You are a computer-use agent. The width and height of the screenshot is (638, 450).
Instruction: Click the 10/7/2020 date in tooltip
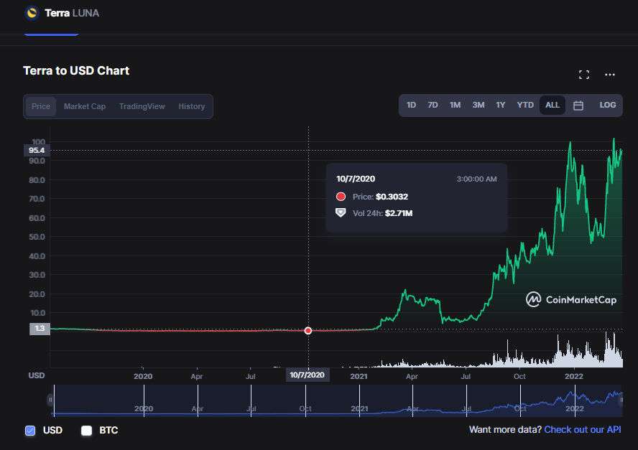click(x=356, y=179)
